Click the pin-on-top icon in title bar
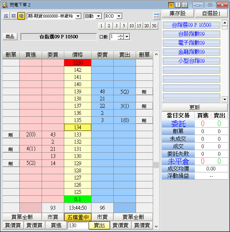230x232 pixels. click(171, 5)
